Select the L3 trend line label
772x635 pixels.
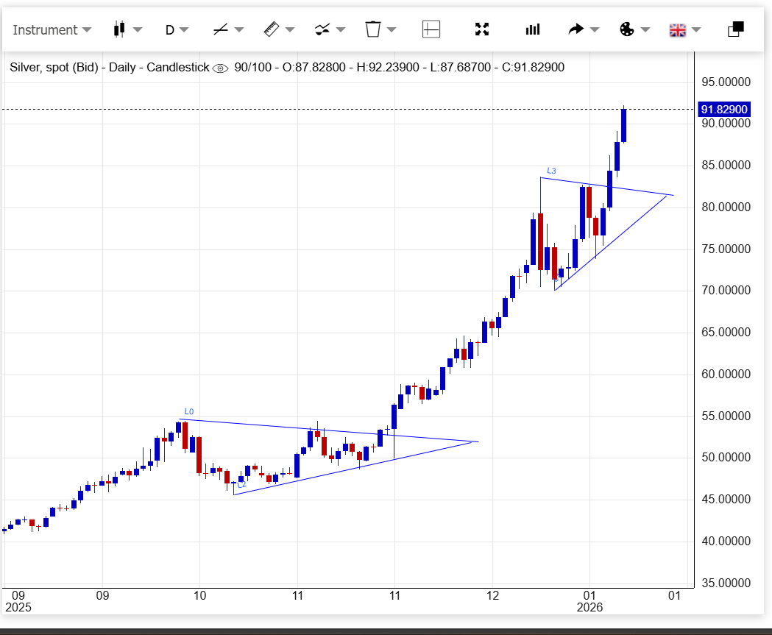pos(551,171)
